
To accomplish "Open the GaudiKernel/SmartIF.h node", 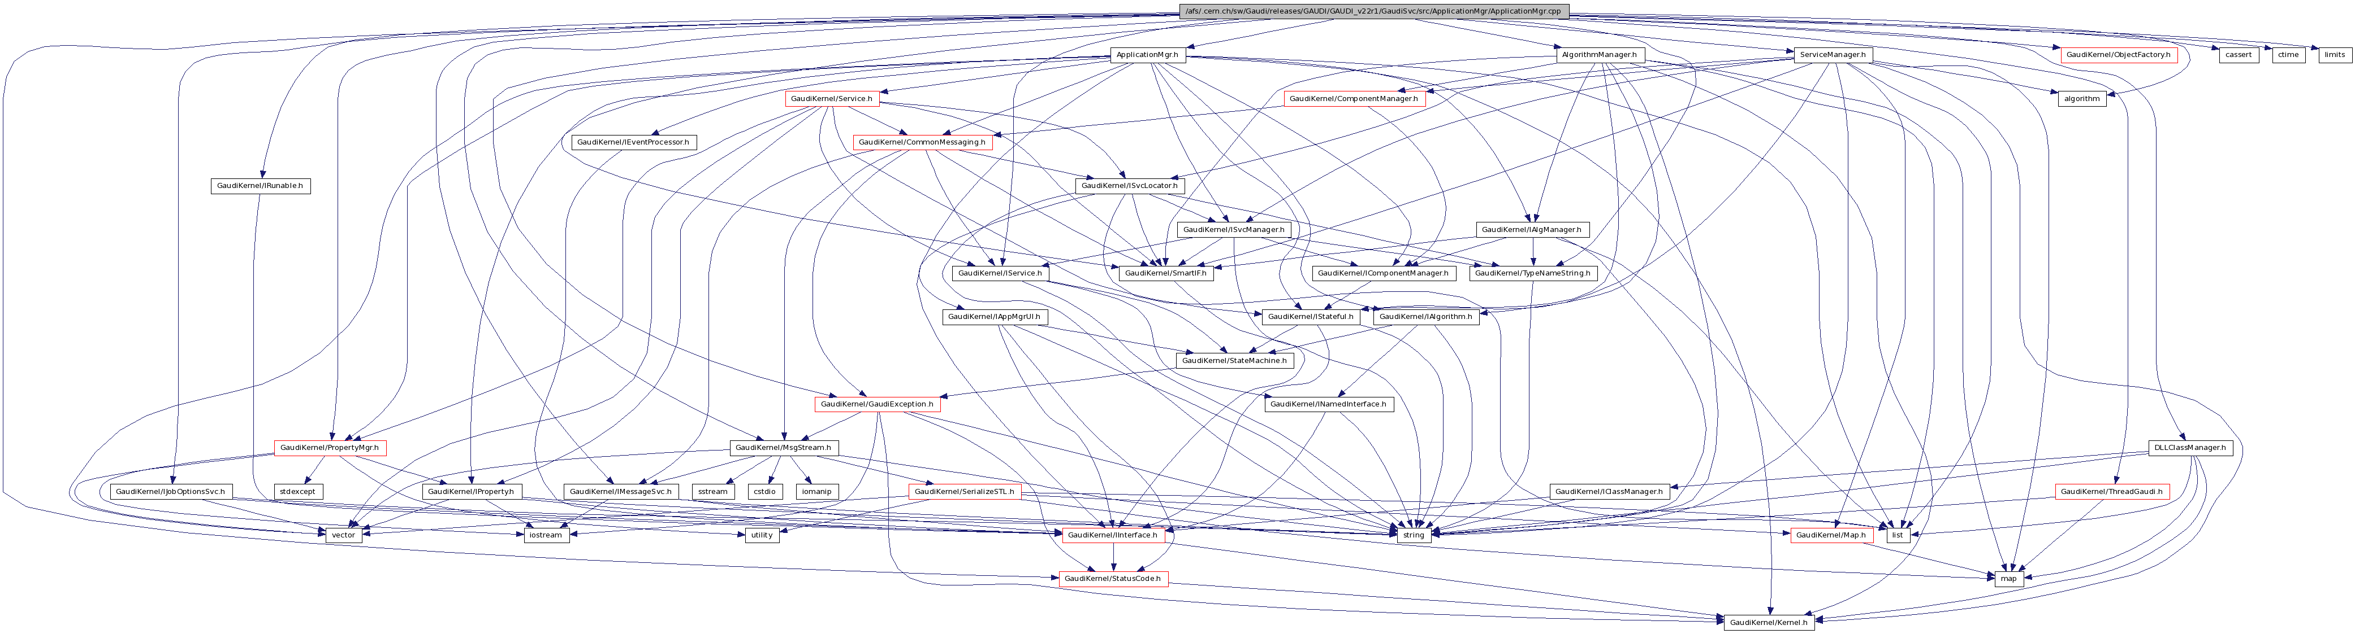I will point(1165,273).
